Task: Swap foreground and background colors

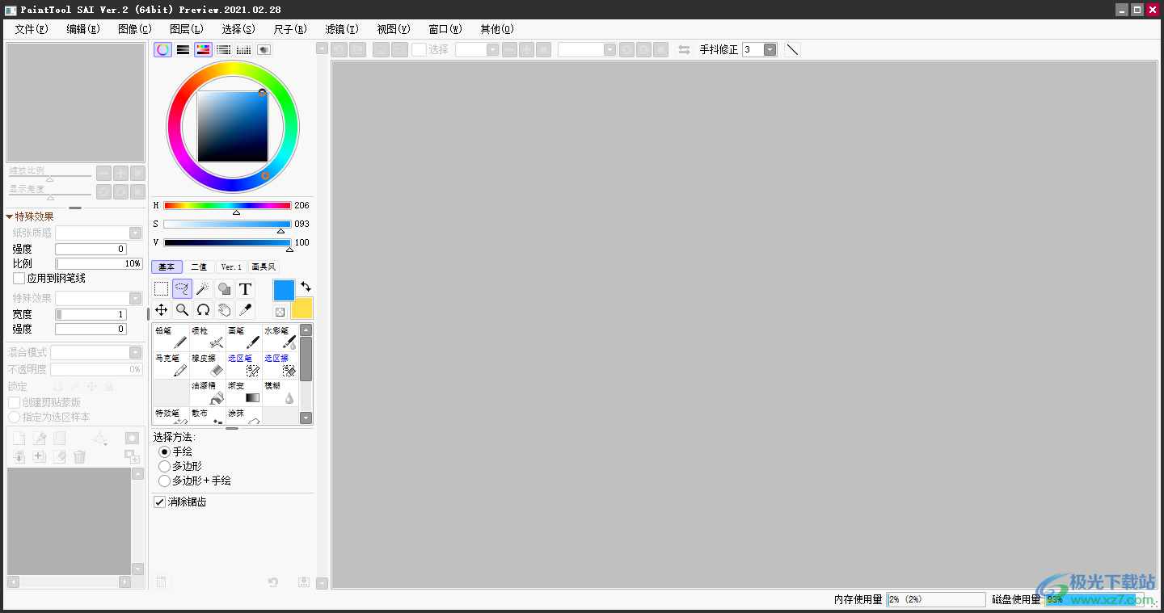Action: pyautogui.click(x=306, y=287)
